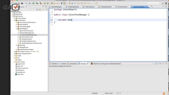169x95 pixels.
Task: Switch to the DriverContext.j editor tab
Action: 123,7
